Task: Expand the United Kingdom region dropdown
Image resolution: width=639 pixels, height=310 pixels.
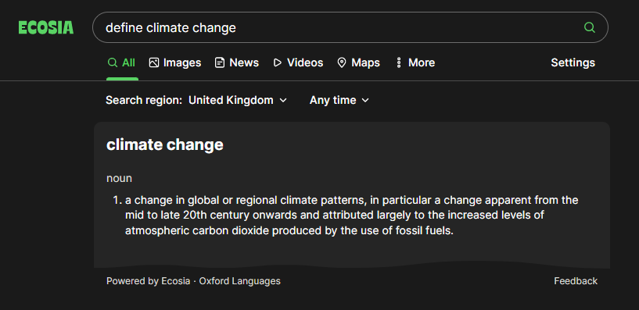Action: 238,100
